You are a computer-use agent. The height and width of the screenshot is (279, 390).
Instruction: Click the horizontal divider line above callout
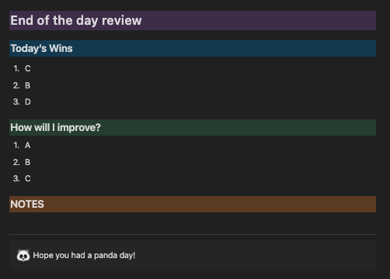(x=193, y=234)
